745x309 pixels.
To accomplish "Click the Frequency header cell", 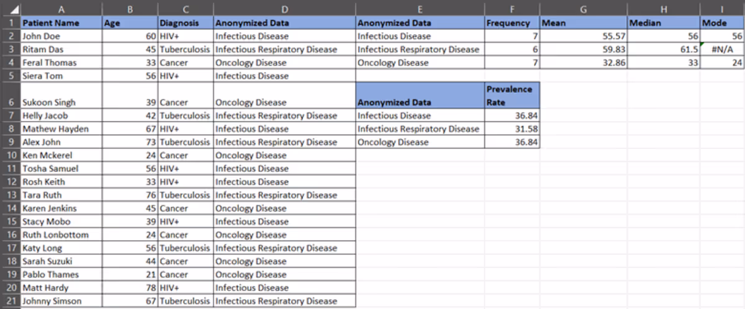I will coord(513,23).
